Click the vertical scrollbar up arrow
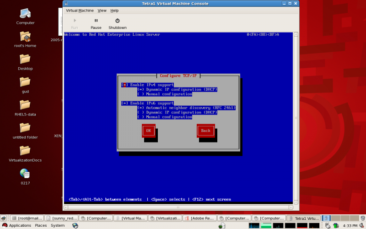366x229 pixels. pyautogui.click(x=296, y=34)
